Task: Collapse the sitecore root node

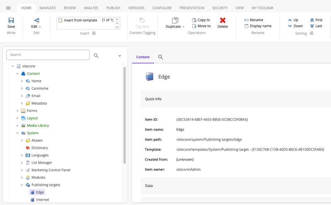Action: [13, 66]
